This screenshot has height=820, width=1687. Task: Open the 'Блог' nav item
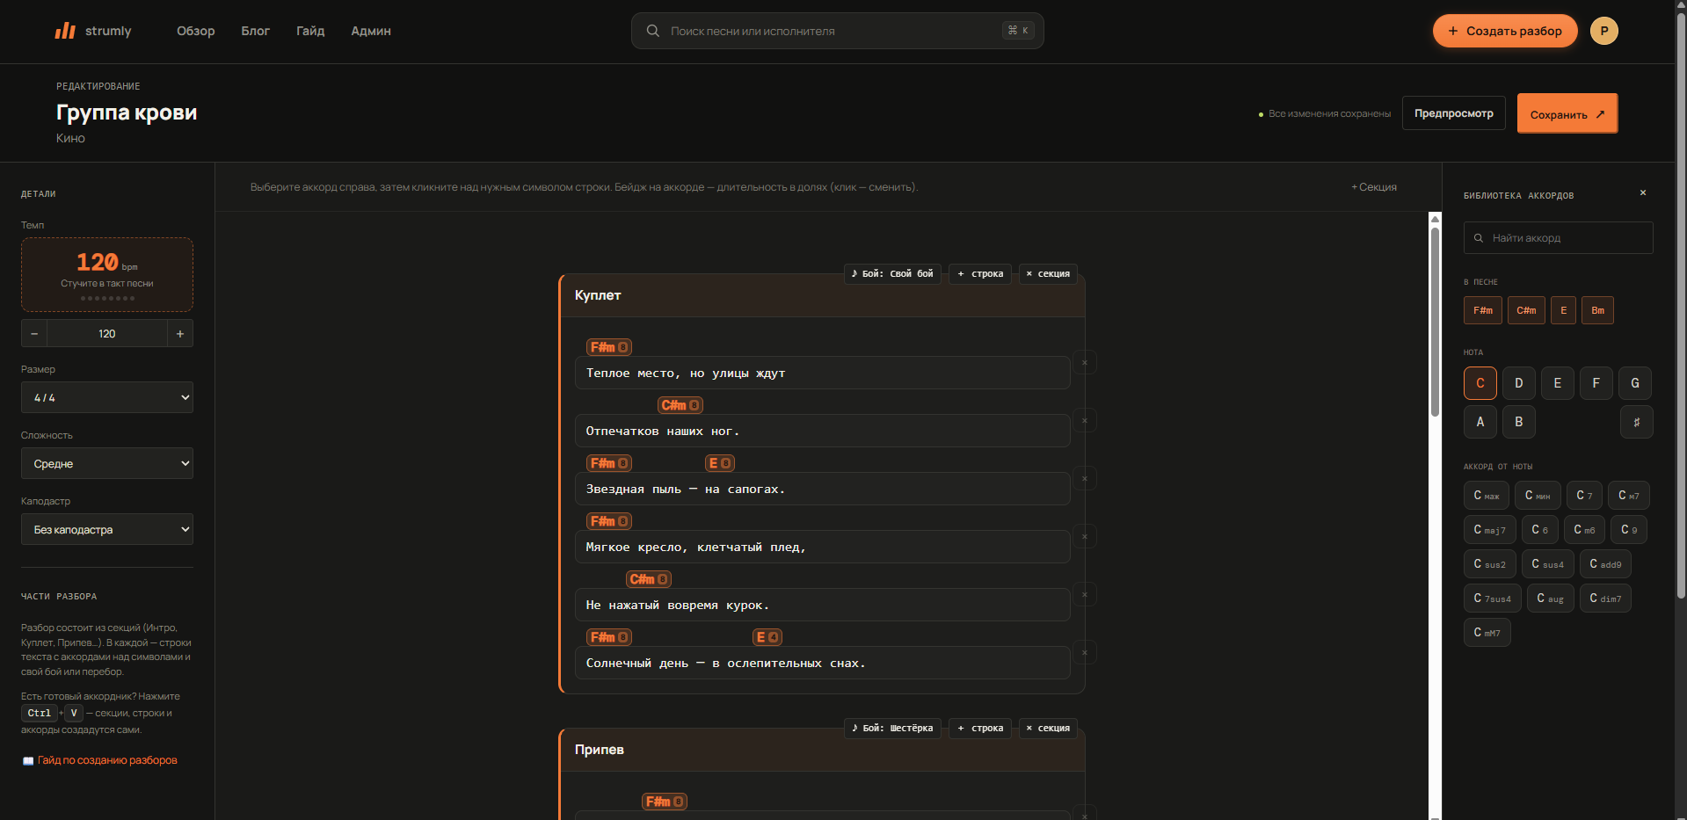tap(255, 31)
